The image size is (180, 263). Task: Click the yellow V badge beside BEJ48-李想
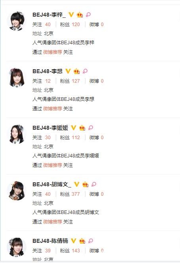pyautogui.click(x=68, y=71)
